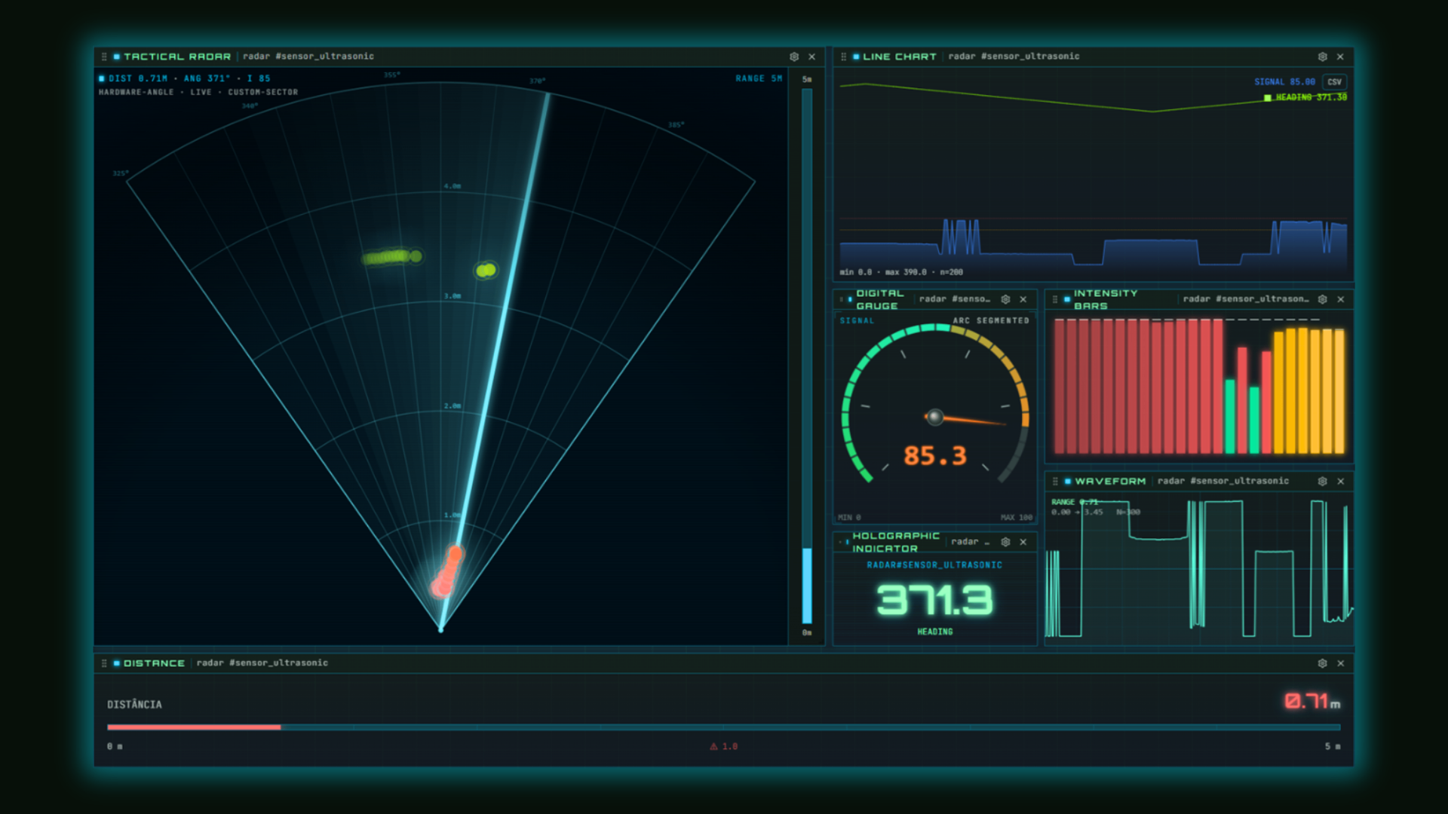This screenshot has width=1448, height=814.
Task: Click the red distance progress bar
Action: click(x=194, y=727)
